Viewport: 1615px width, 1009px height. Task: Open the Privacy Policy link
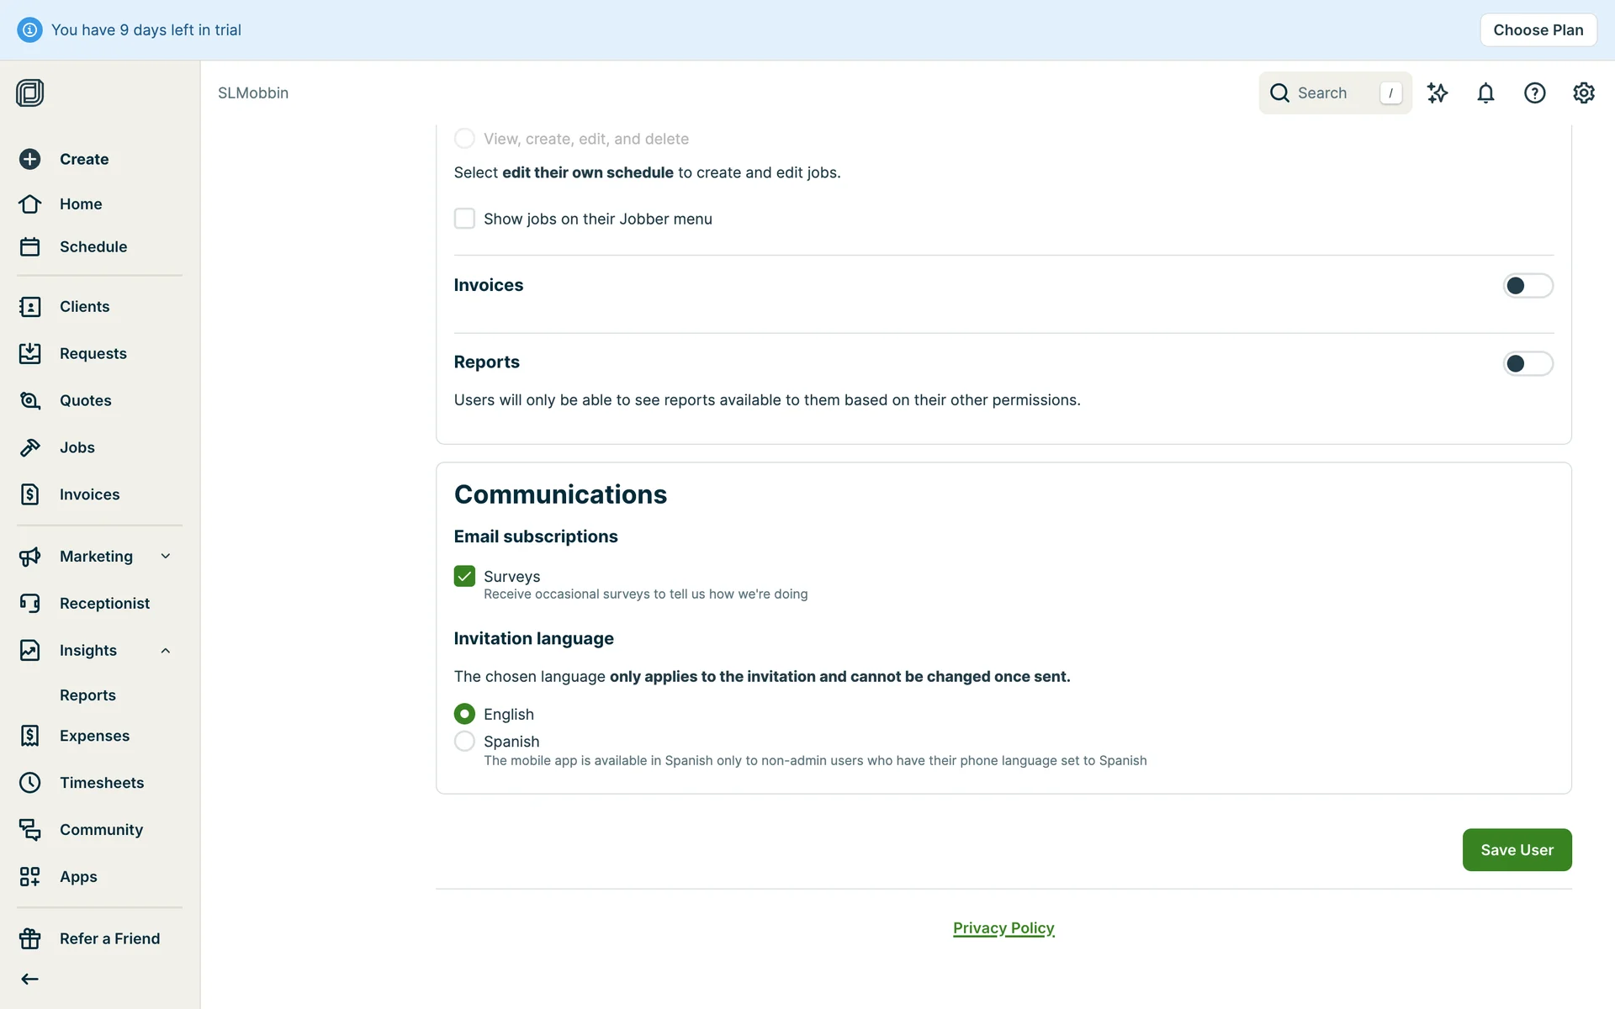coord(1003,928)
